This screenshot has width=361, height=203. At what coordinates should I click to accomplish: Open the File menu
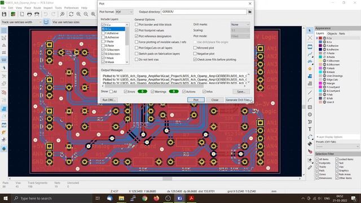point(3,8)
